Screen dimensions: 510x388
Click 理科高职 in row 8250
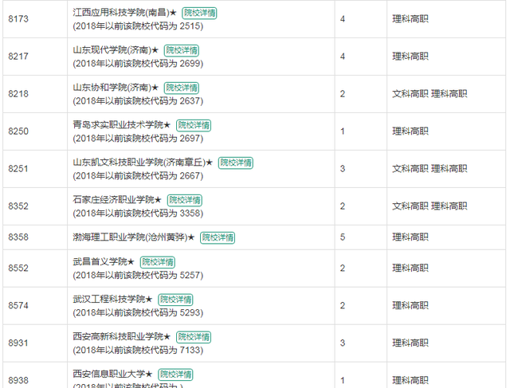410,131
